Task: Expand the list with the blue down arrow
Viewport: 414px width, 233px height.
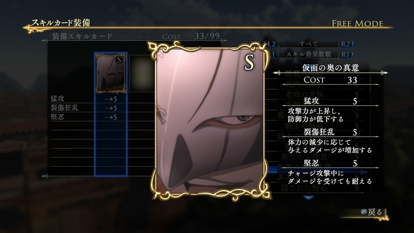Action: 308,197
